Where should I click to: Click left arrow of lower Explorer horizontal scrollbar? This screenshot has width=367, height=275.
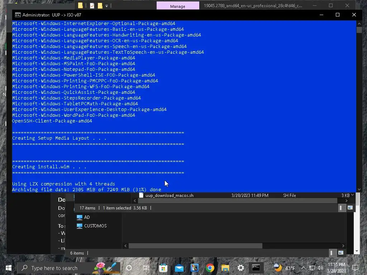click(x=126, y=246)
